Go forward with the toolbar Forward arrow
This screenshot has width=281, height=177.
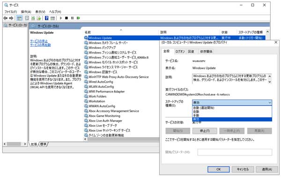[11, 18]
